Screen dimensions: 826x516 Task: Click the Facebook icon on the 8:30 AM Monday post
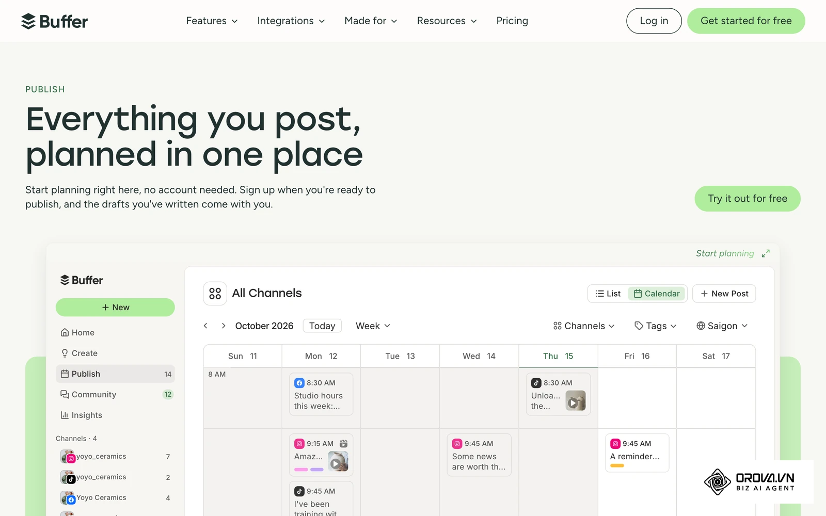coord(299,383)
